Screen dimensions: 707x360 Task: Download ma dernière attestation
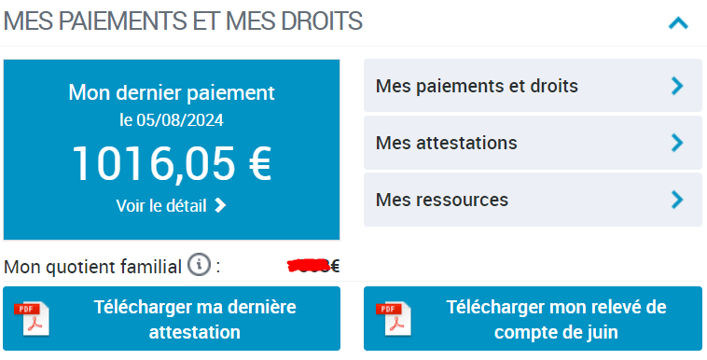[x=172, y=318]
